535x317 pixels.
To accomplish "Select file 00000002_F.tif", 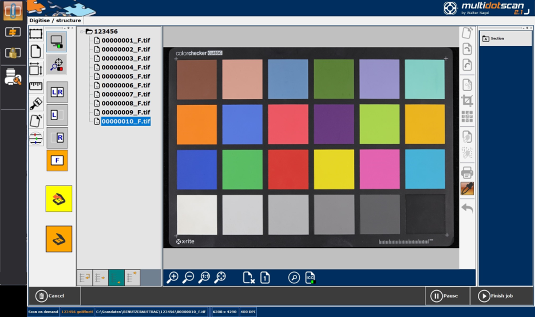I will (x=126, y=49).
